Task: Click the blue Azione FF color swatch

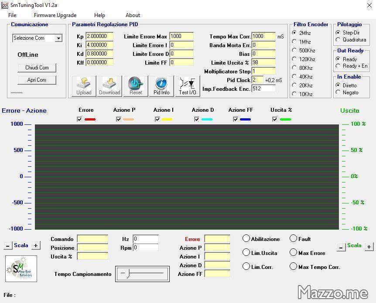Action: [x=245, y=119]
